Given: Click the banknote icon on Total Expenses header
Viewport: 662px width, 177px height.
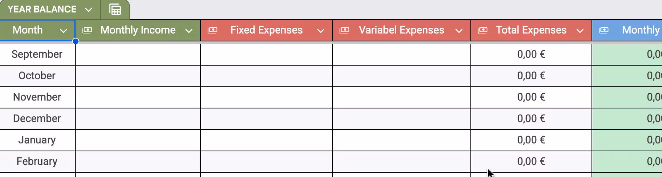Looking at the screenshot, I should [483, 30].
